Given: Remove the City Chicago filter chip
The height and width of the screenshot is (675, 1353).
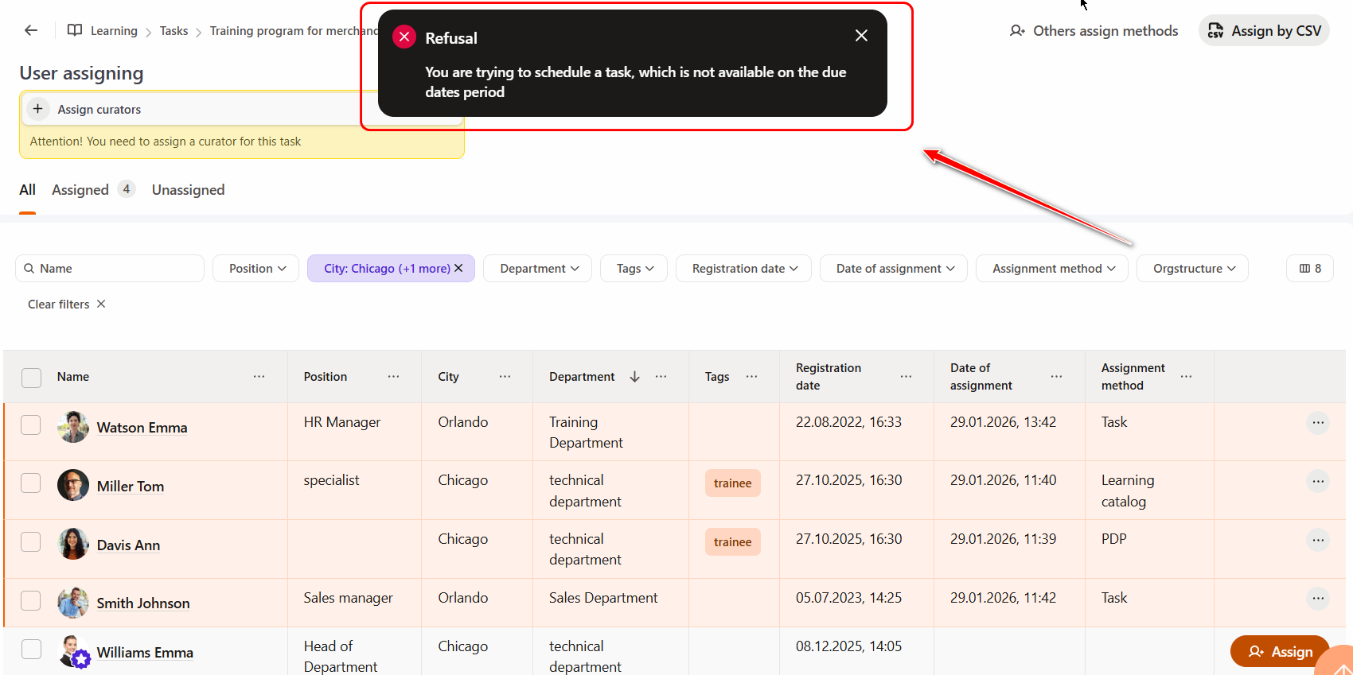Looking at the screenshot, I should point(458,269).
